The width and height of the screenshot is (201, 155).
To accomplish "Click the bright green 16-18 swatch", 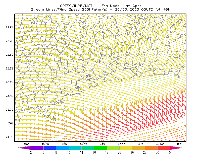I will pos(100,148).
